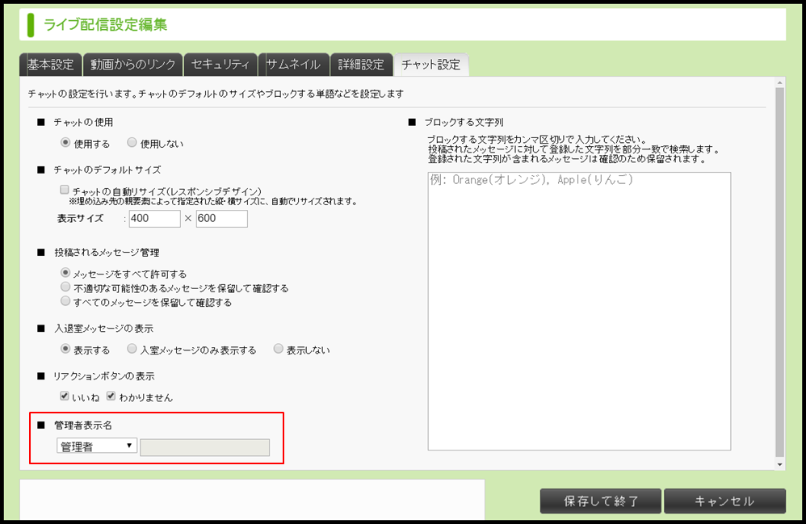Open the セキュリティ tab
This screenshot has width=806, height=524.
pos(220,65)
